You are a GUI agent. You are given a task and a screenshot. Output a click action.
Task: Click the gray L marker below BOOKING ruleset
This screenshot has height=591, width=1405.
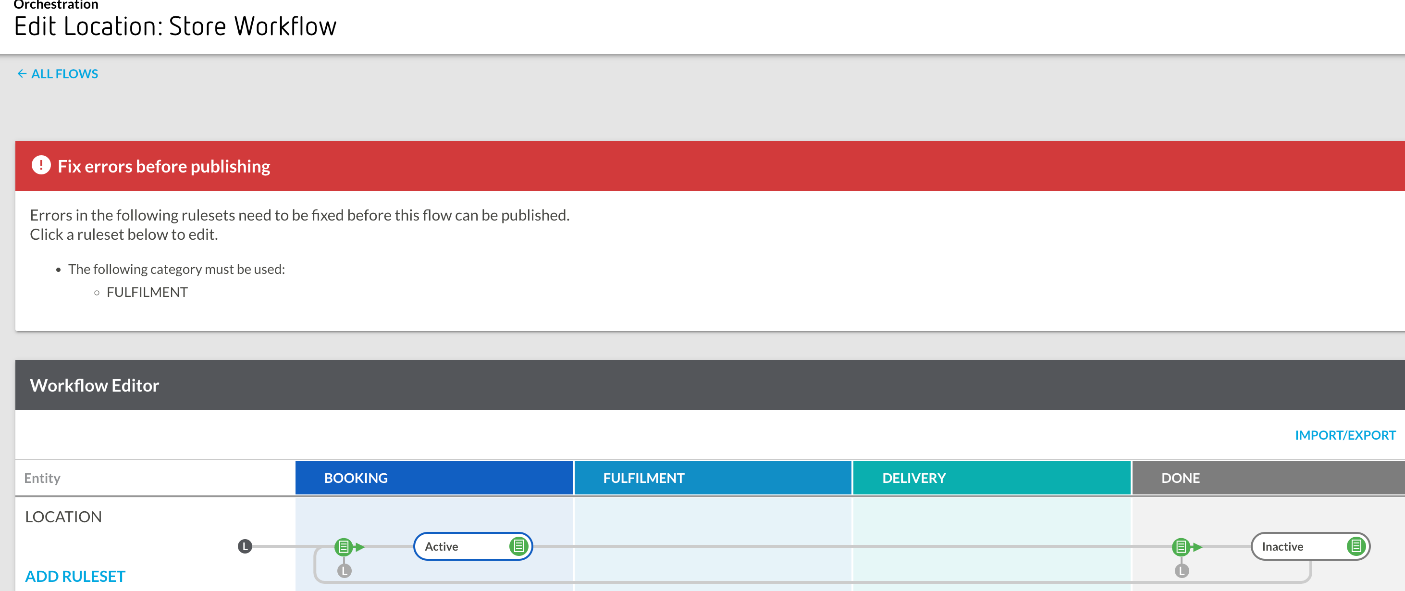[x=344, y=571]
